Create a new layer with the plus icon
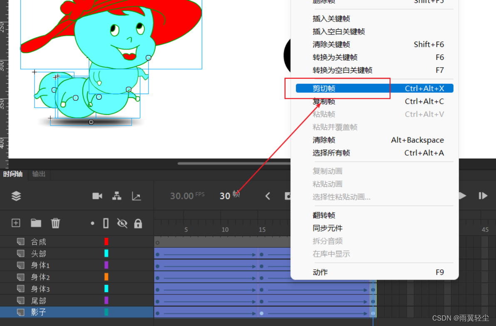Screen dimensions: 496x326 (x=15, y=223)
